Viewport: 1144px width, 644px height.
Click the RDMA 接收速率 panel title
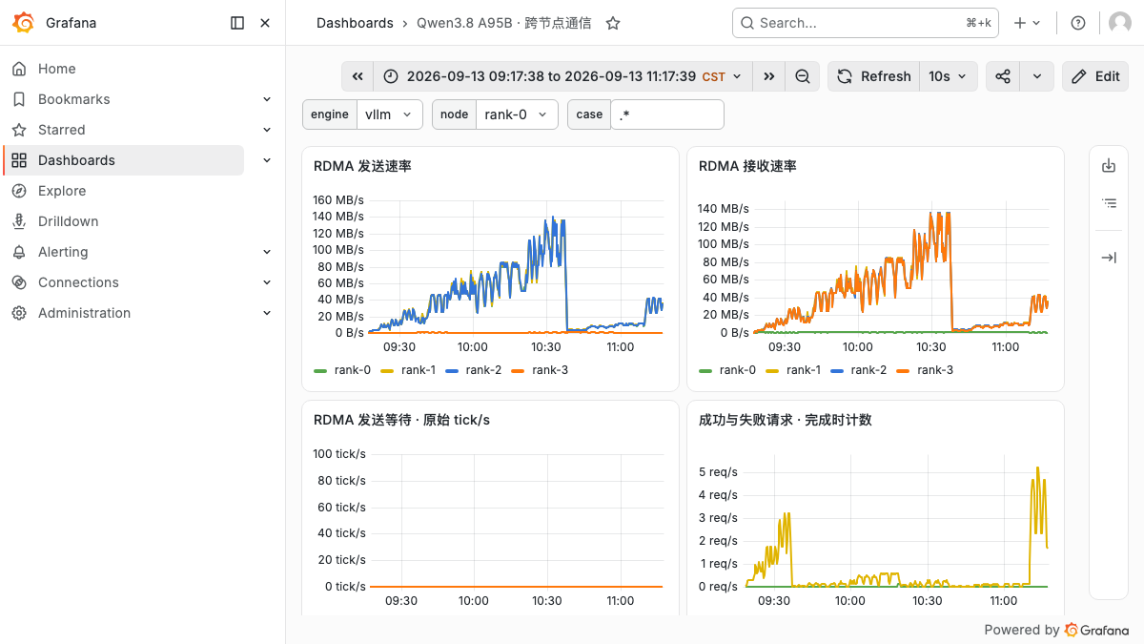tap(747, 166)
